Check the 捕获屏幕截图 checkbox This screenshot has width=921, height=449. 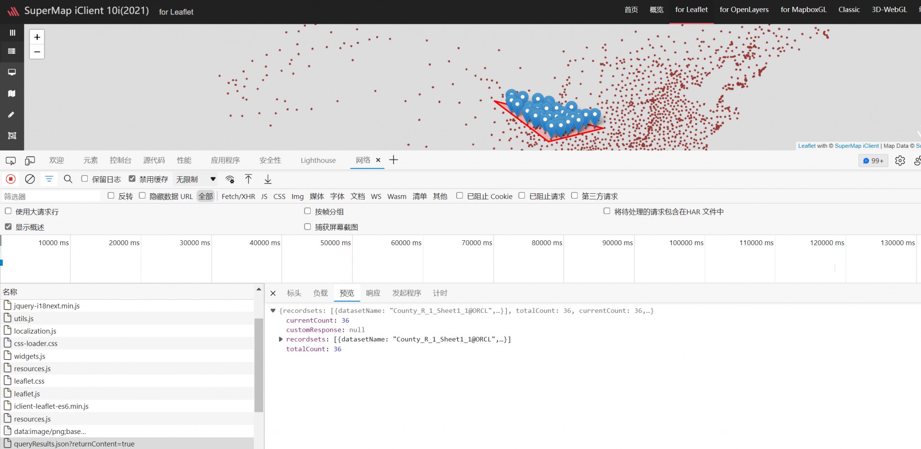click(x=307, y=227)
